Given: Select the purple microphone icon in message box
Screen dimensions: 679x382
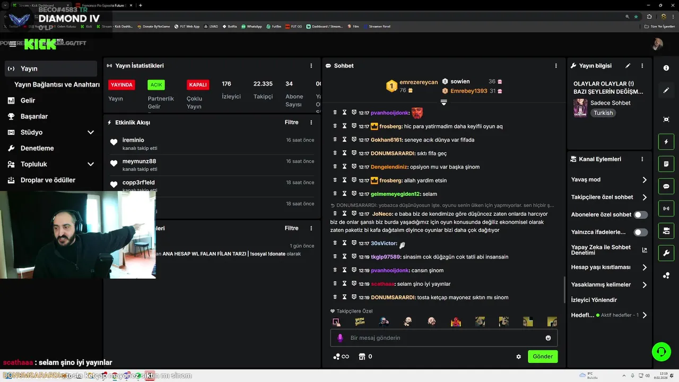Looking at the screenshot, I should (x=340, y=338).
